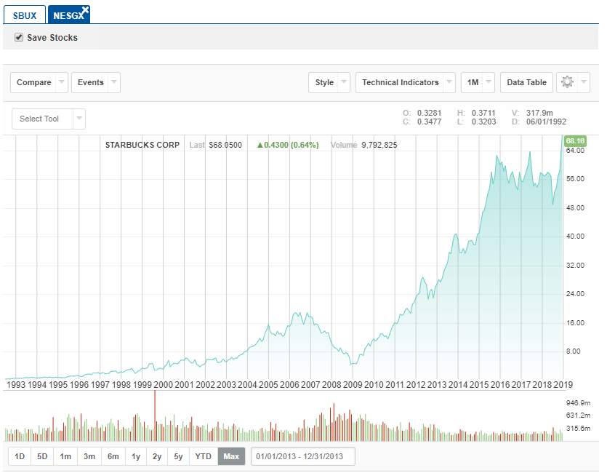607x473 pixels.
Task: Click the 2016 year axis label
Action: [x=500, y=385]
